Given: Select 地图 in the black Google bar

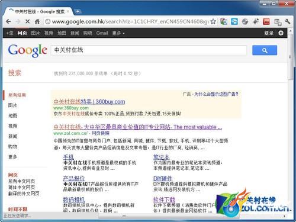Looking at the screenshot, I should coord(62,33).
